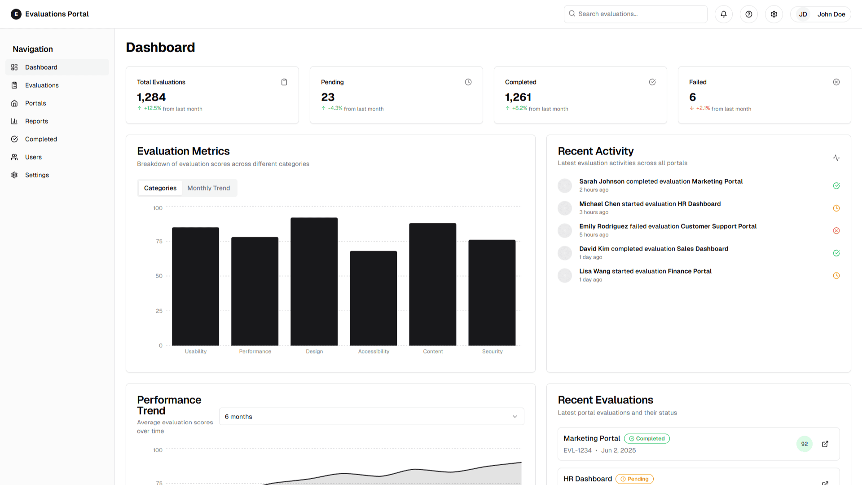Click the Usability bar in the chart
Viewport: 862px width, 485px height.
click(196, 287)
